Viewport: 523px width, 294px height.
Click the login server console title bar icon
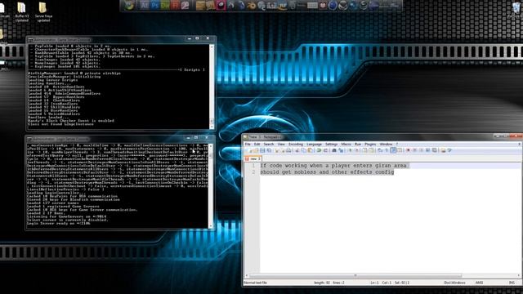pyautogui.click(x=29, y=139)
